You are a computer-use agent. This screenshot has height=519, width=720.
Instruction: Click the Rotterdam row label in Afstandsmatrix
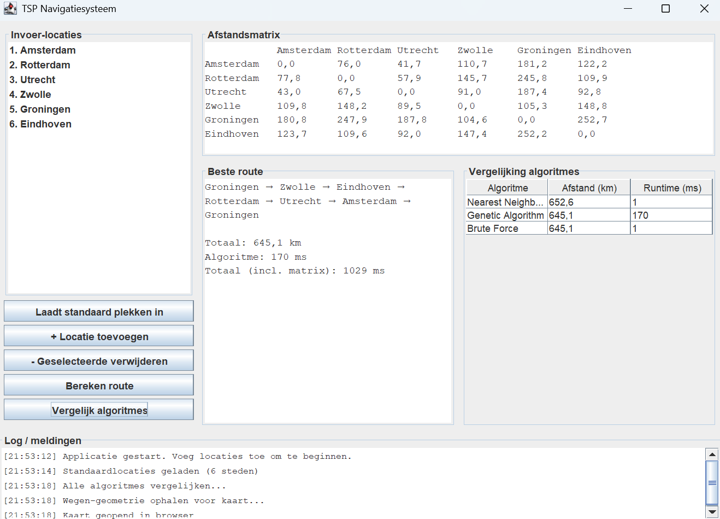[232, 78]
